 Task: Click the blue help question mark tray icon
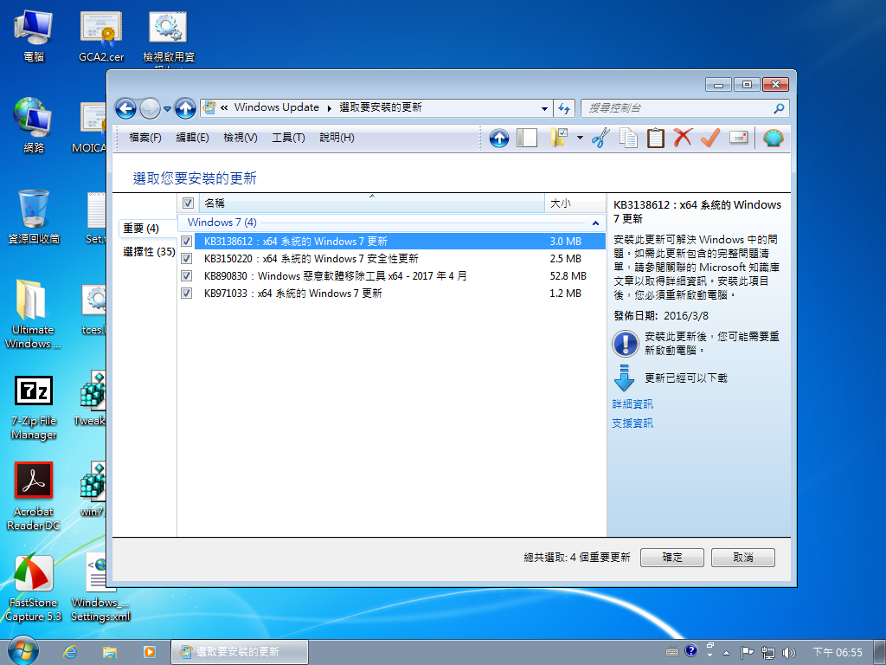(690, 651)
